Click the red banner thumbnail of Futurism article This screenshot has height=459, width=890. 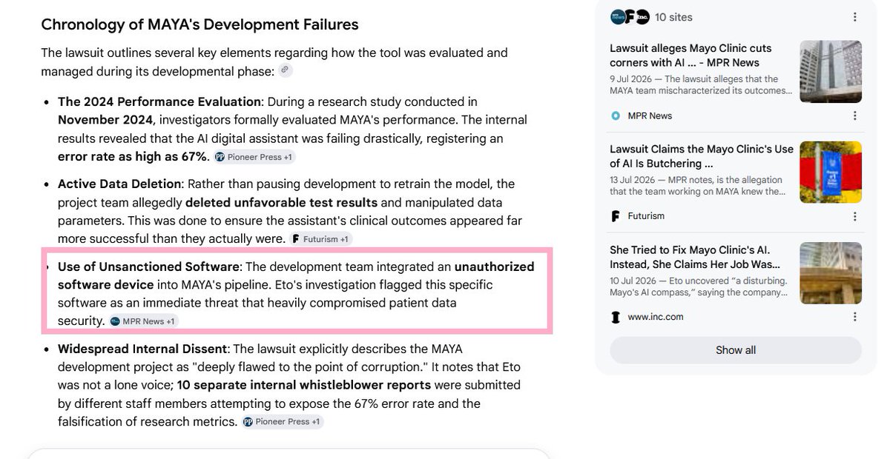[831, 172]
